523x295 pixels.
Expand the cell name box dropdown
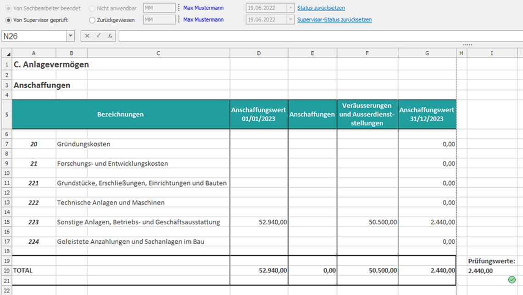(x=70, y=36)
